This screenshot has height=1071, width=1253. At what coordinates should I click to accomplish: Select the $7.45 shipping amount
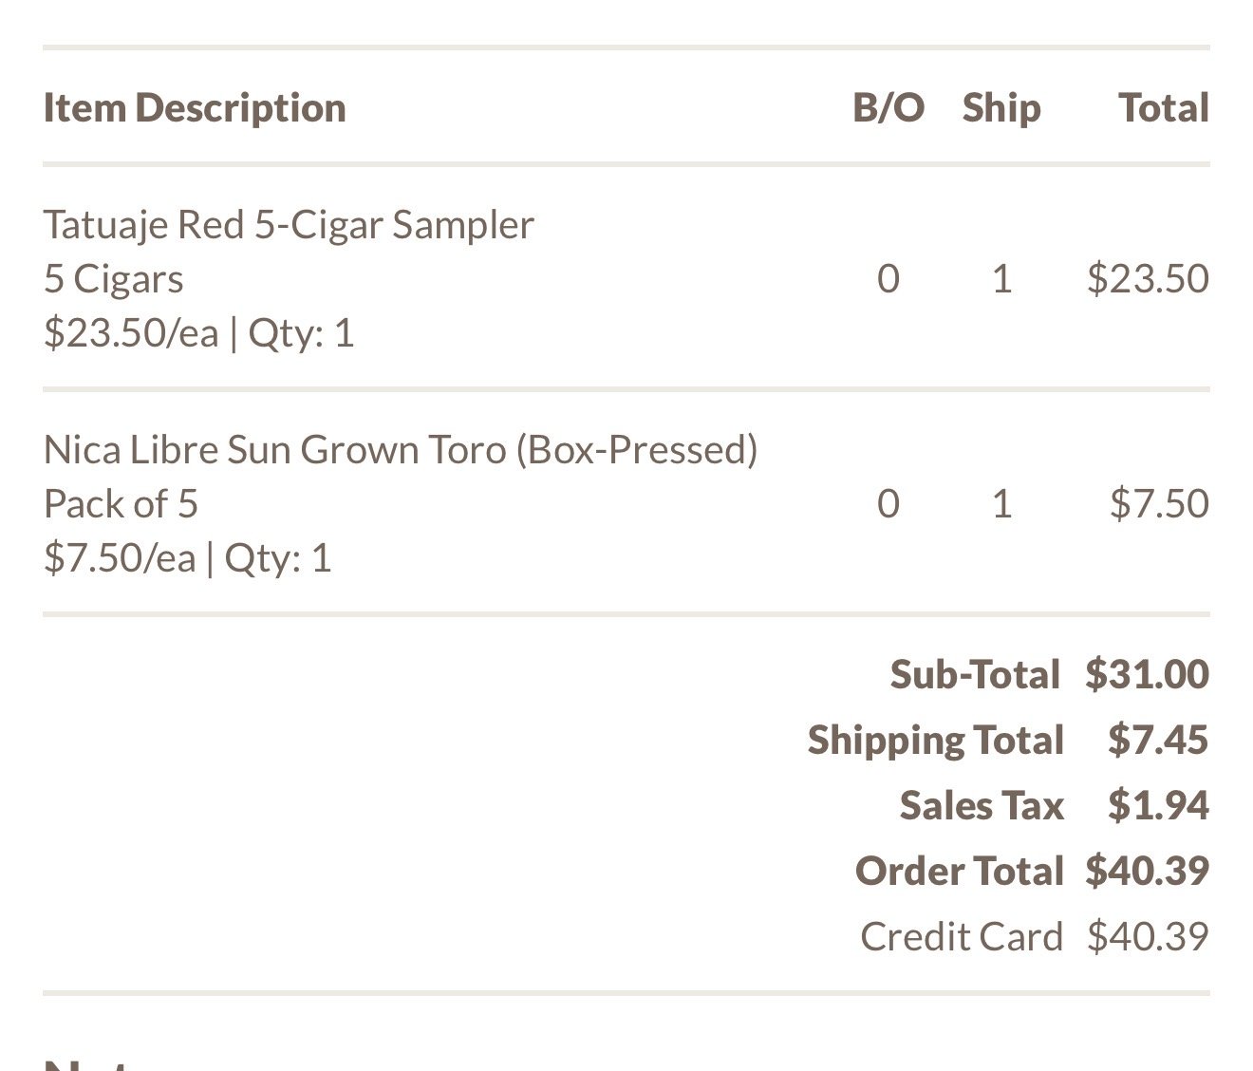[x=1158, y=740]
